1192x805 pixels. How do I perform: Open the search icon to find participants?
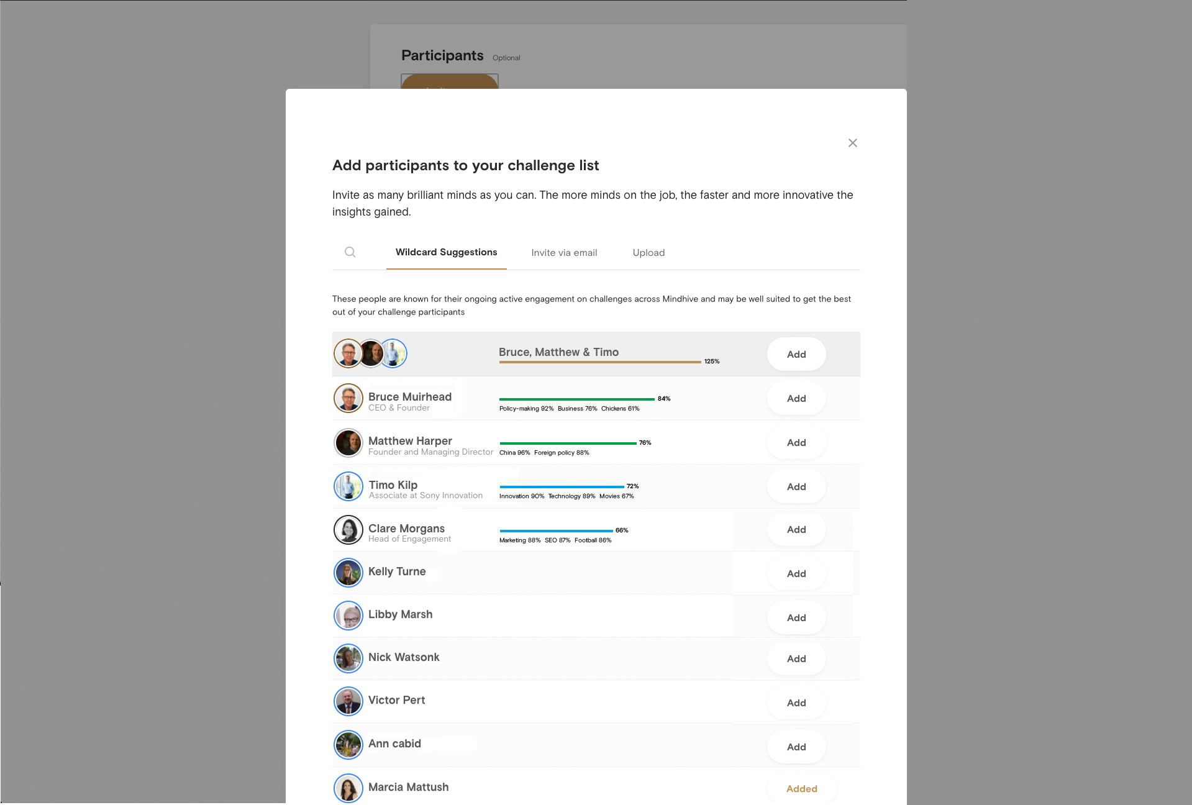pos(350,252)
